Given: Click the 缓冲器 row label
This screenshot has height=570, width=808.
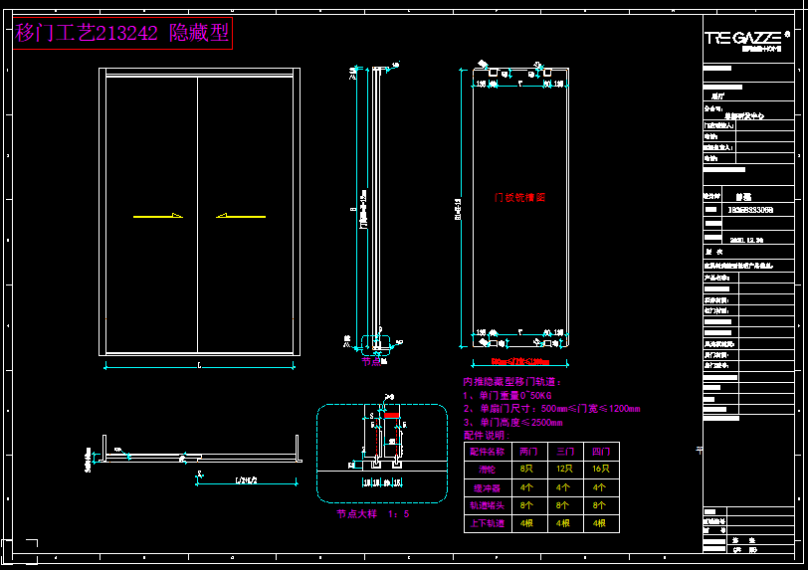Looking at the screenshot, I should 487,487.
